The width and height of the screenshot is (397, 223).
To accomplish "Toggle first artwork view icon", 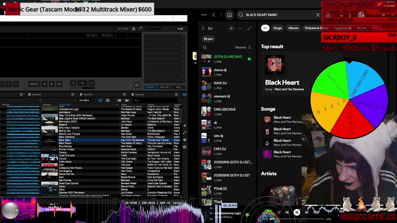I will 119,100.
